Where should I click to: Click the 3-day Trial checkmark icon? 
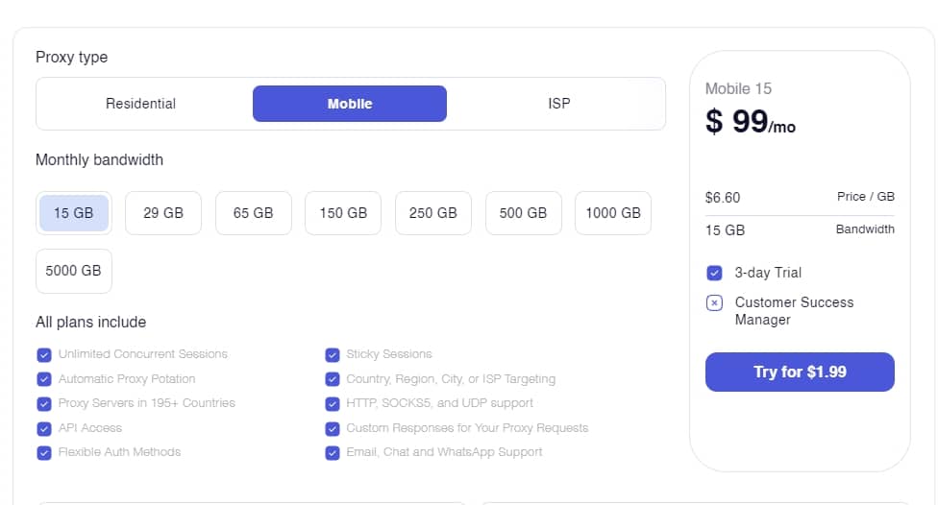714,273
